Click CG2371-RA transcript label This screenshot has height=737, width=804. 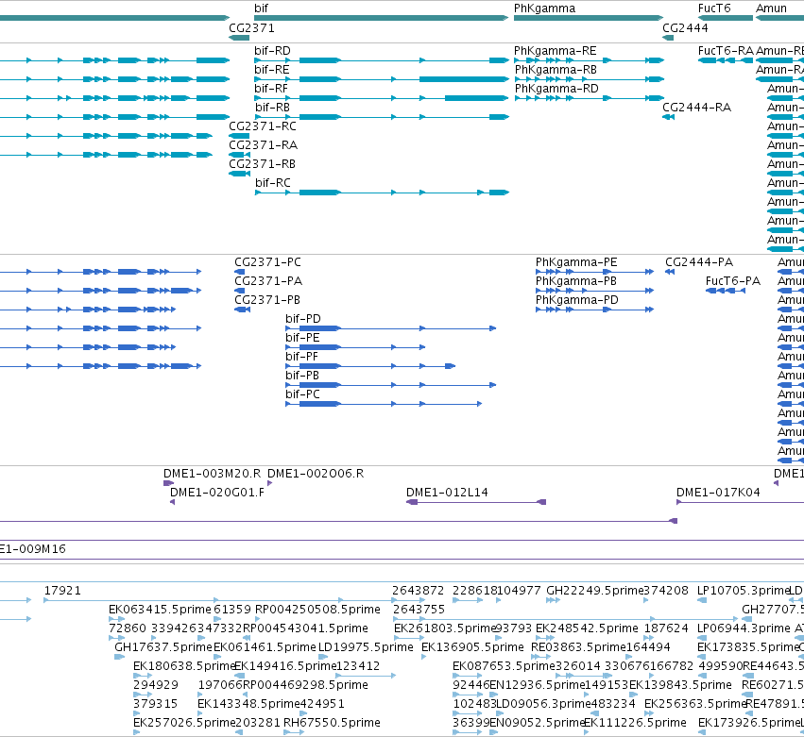pyautogui.click(x=263, y=145)
